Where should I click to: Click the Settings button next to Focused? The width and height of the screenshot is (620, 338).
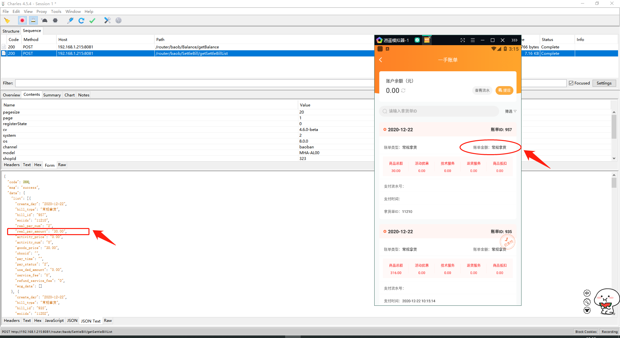click(604, 83)
